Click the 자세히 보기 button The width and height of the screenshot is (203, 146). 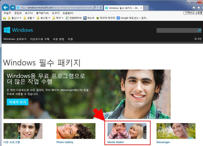(17, 102)
